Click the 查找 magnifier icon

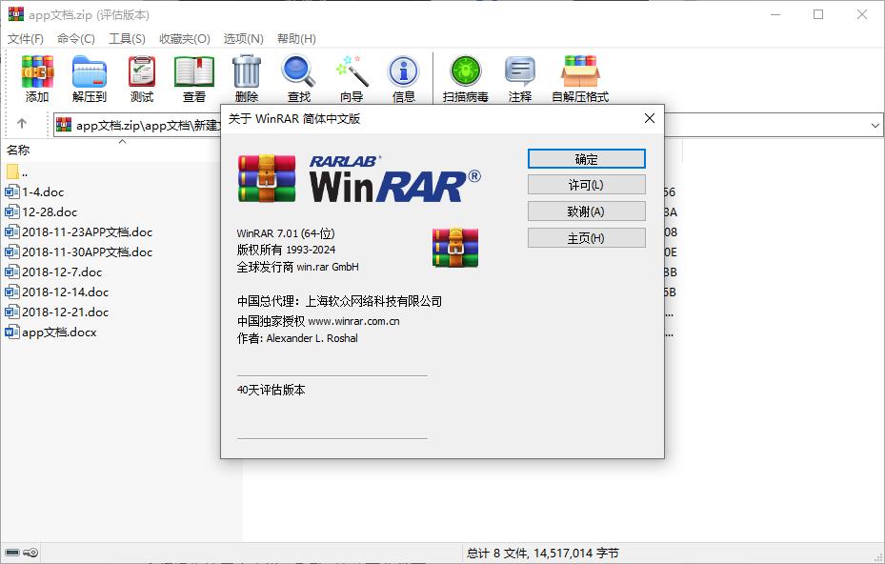click(298, 71)
